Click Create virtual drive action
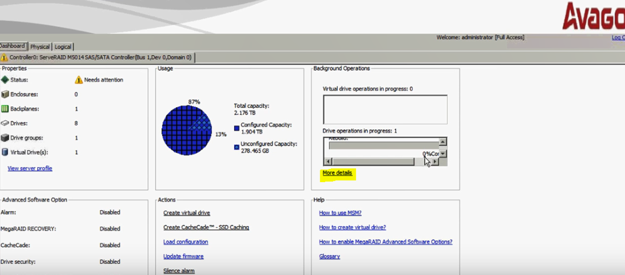Image resolution: width=625 pixels, height=275 pixels. coord(186,213)
